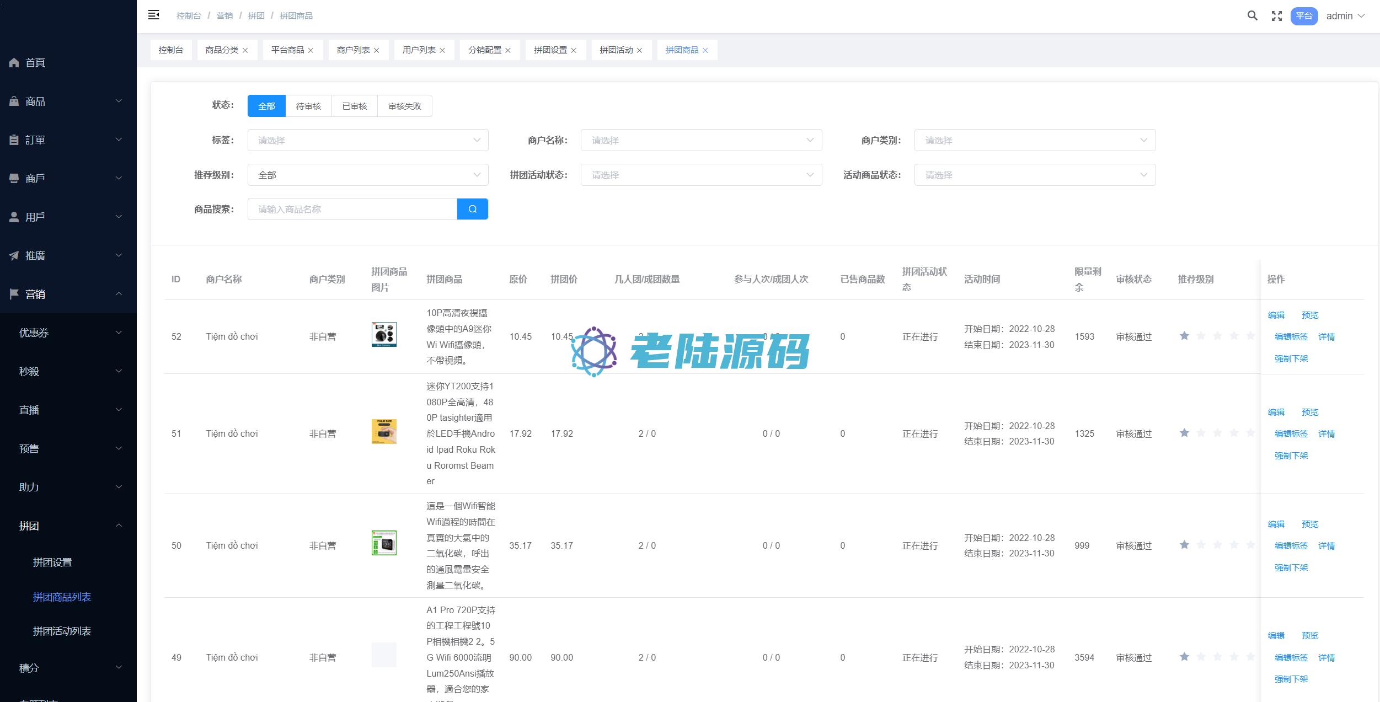The image size is (1380, 702).
Task: Open 拼团活动列表 in the sidebar
Action: pos(62,631)
